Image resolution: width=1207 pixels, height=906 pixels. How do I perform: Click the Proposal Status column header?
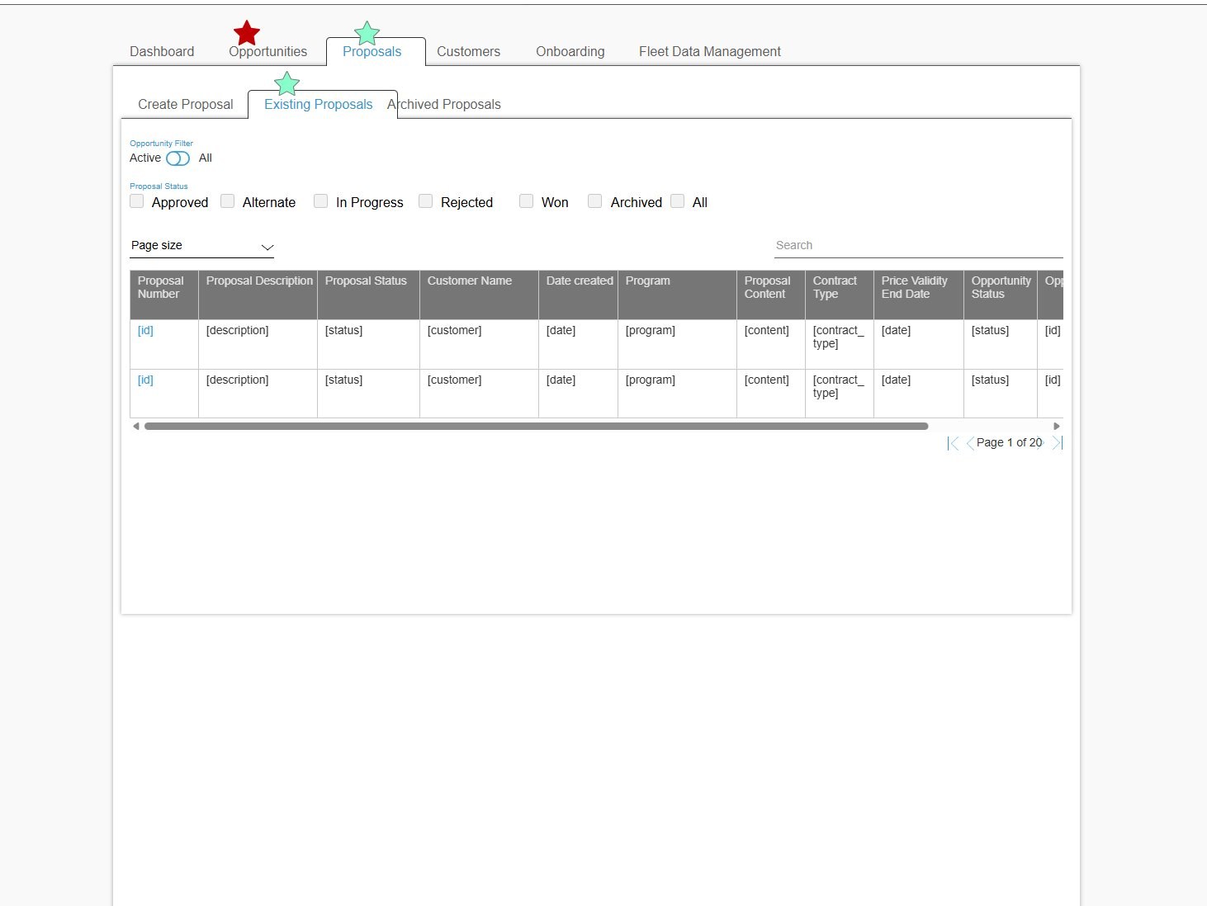pos(369,295)
